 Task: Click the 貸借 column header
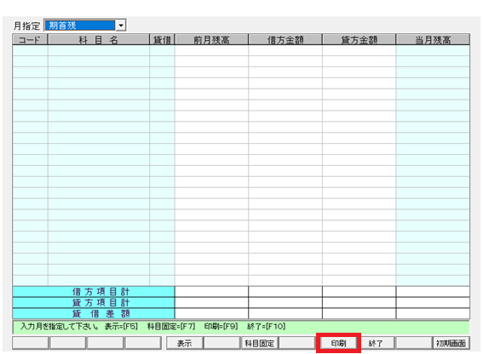tap(163, 40)
